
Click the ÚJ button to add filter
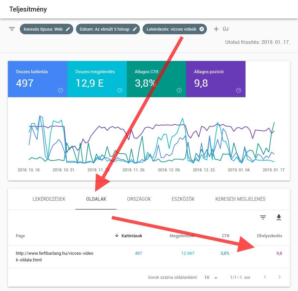[221, 29]
